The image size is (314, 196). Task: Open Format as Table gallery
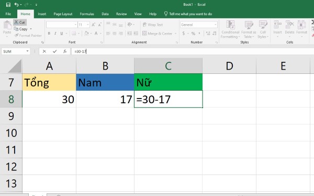coord(249,29)
